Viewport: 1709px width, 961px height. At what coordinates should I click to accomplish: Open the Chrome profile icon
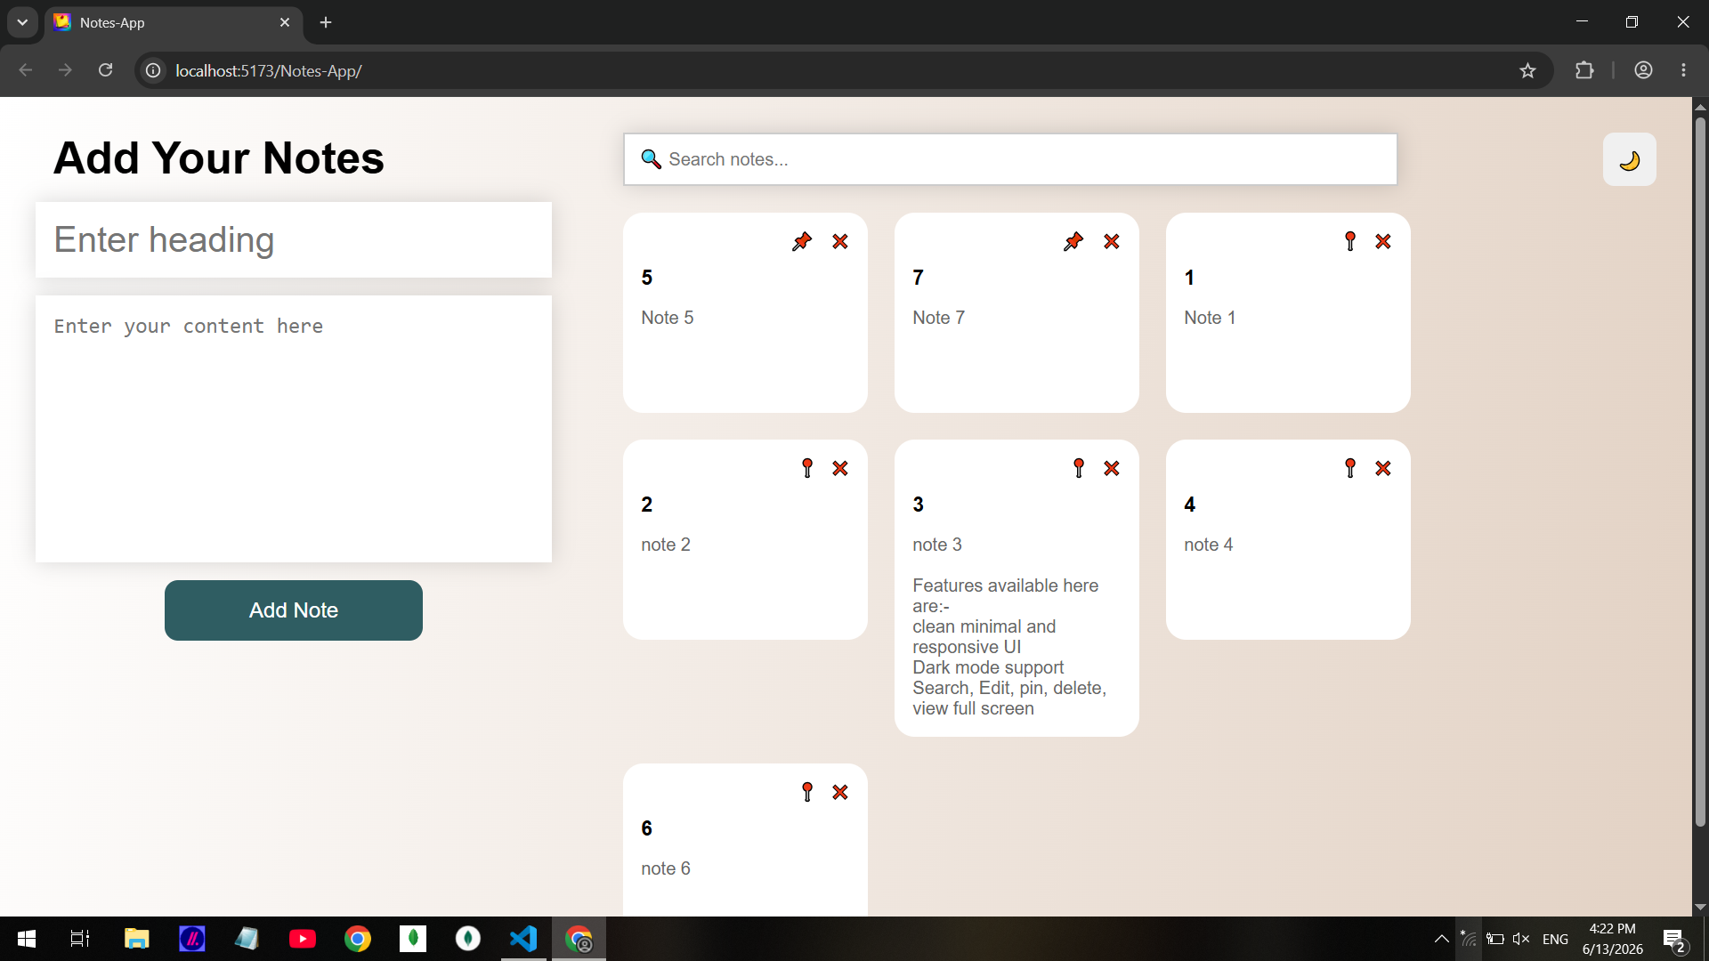1644,70
